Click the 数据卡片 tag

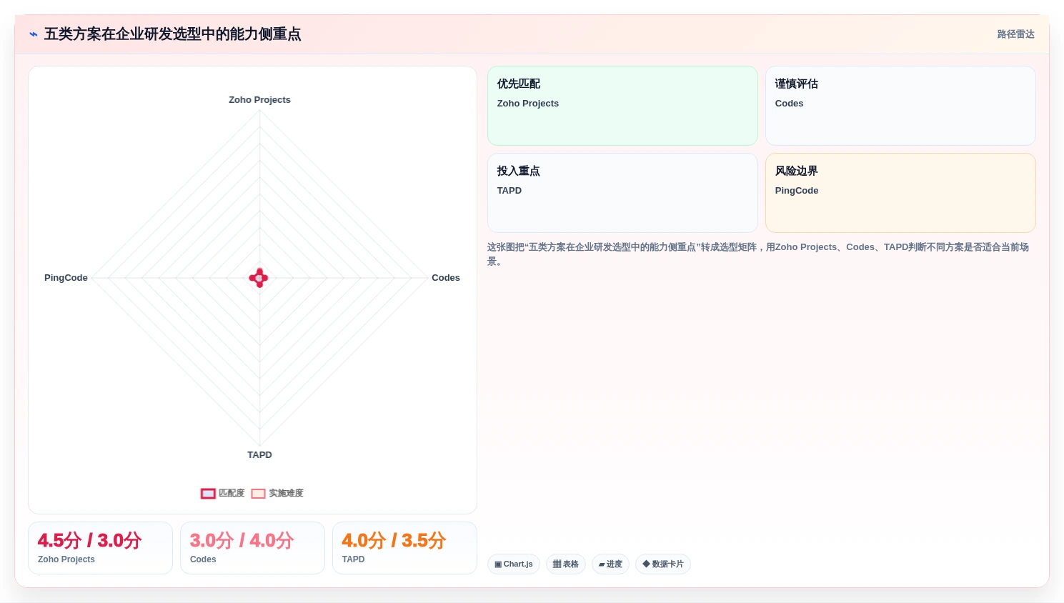pyautogui.click(x=663, y=564)
